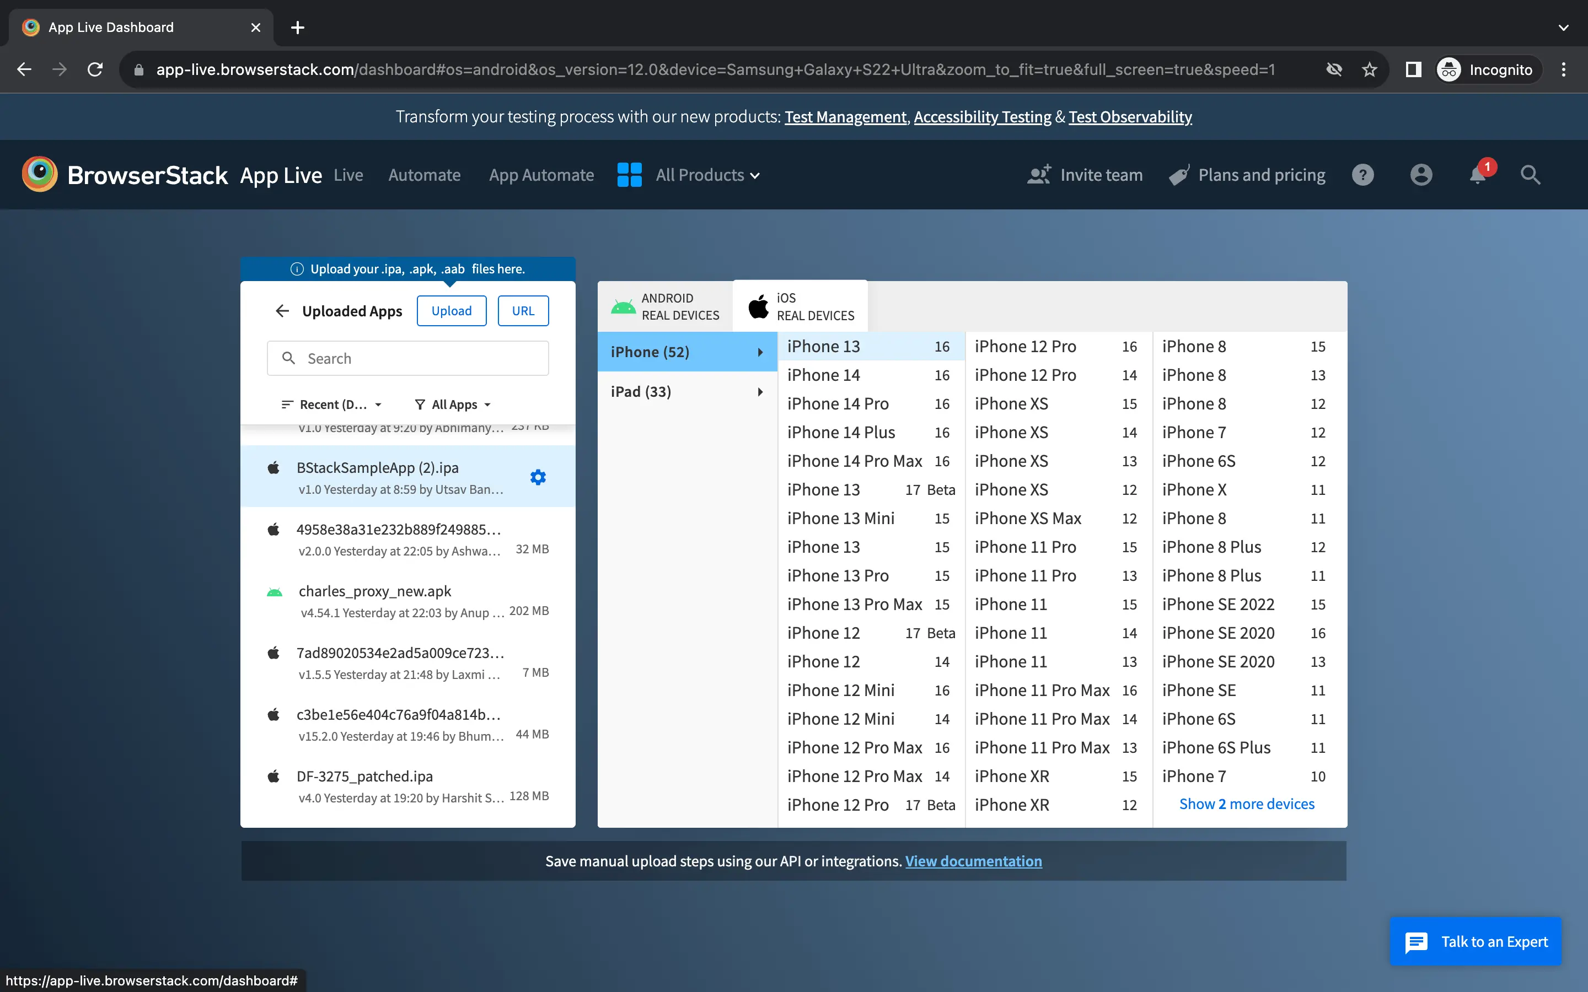1588x992 pixels.
Task: Open the notifications bell icon
Action: click(1477, 175)
